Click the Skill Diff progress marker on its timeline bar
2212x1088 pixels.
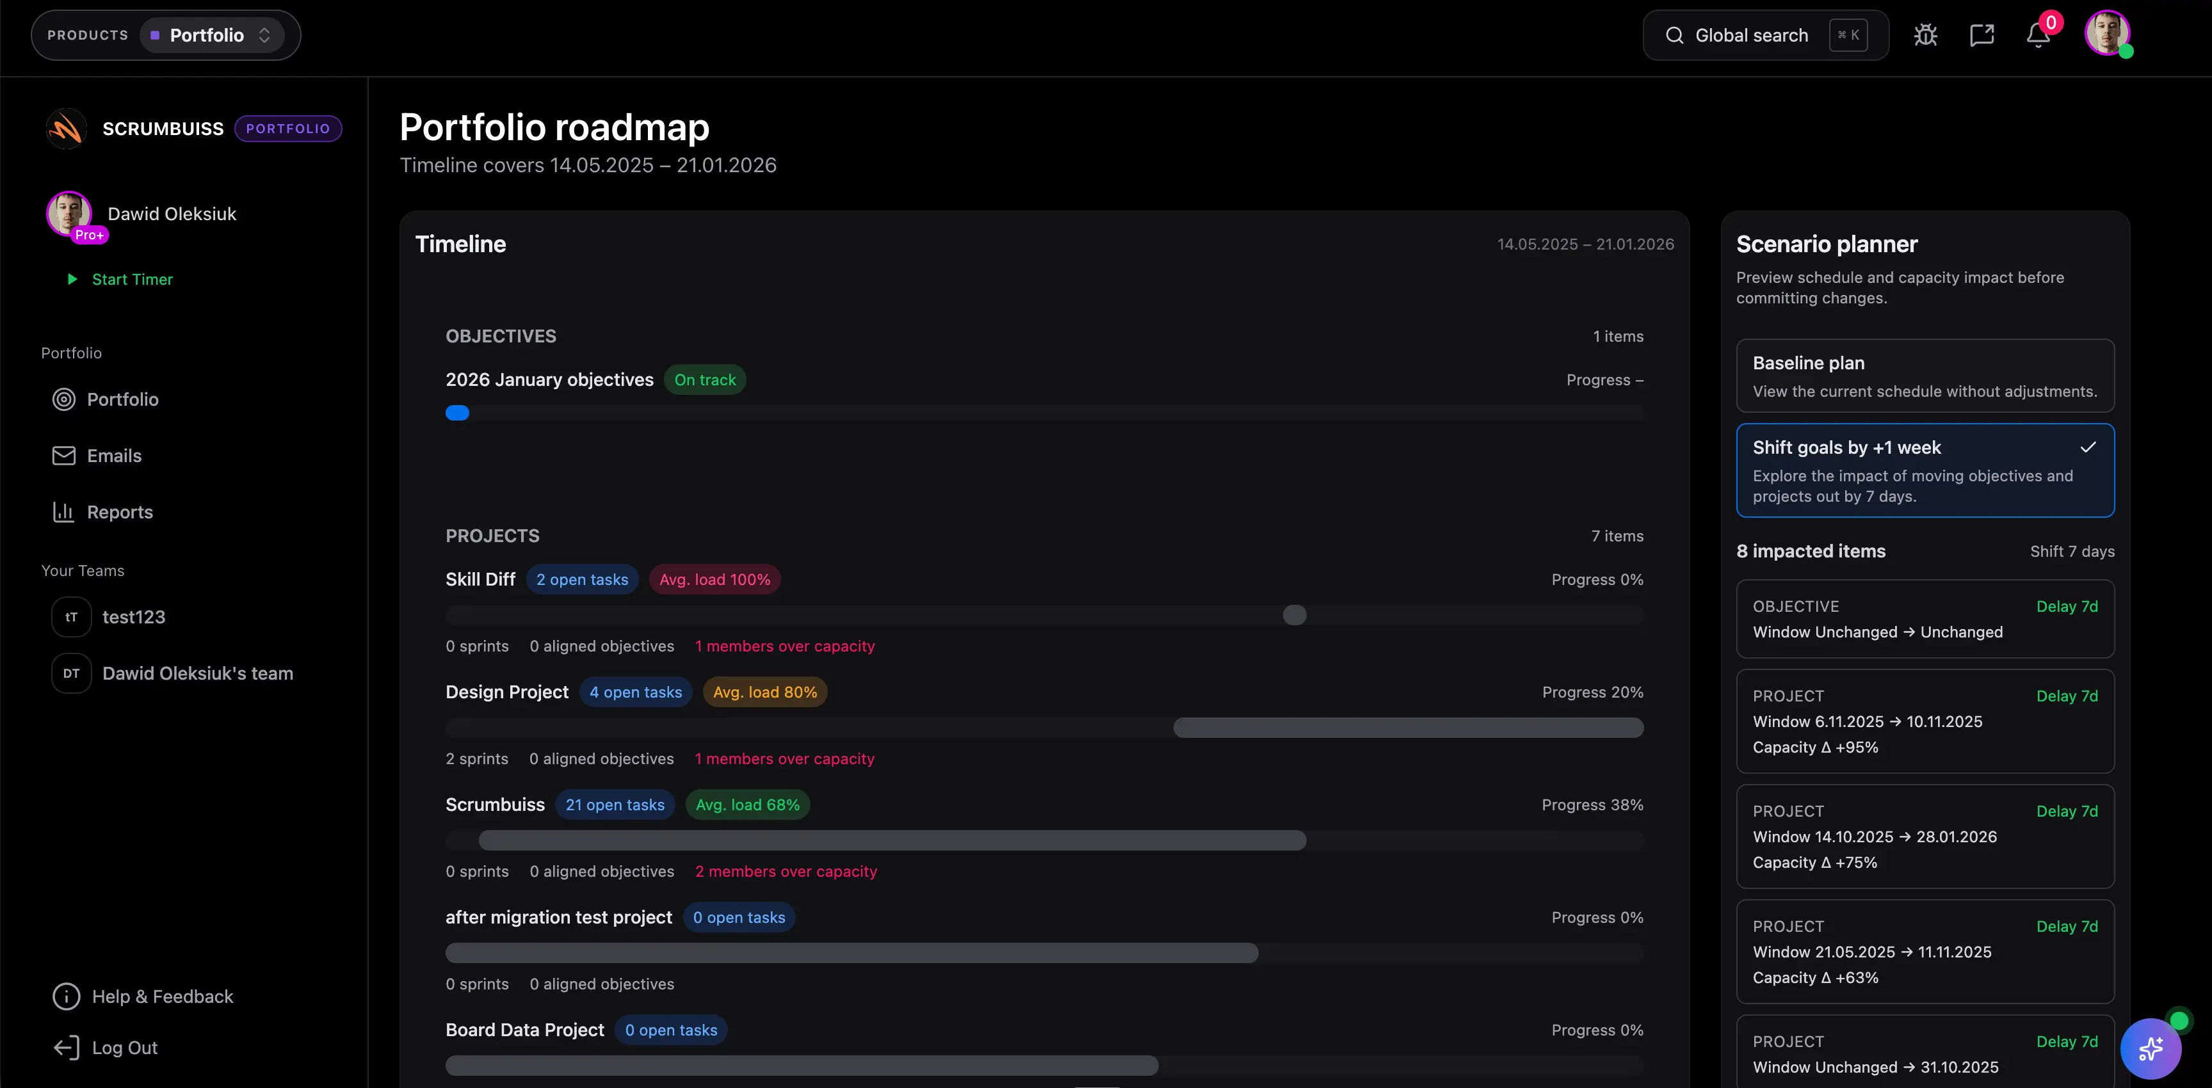coord(1294,615)
